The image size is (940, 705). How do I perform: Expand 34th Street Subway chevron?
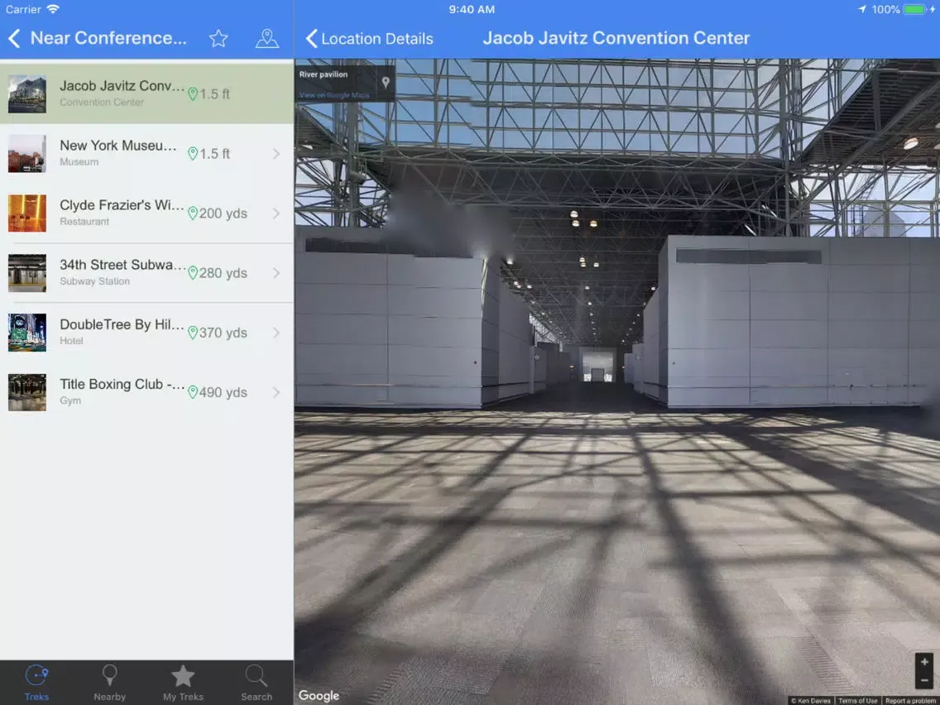(276, 273)
